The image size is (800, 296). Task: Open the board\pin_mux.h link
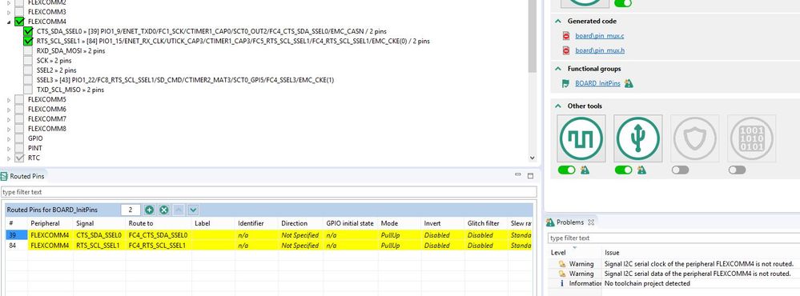point(600,50)
